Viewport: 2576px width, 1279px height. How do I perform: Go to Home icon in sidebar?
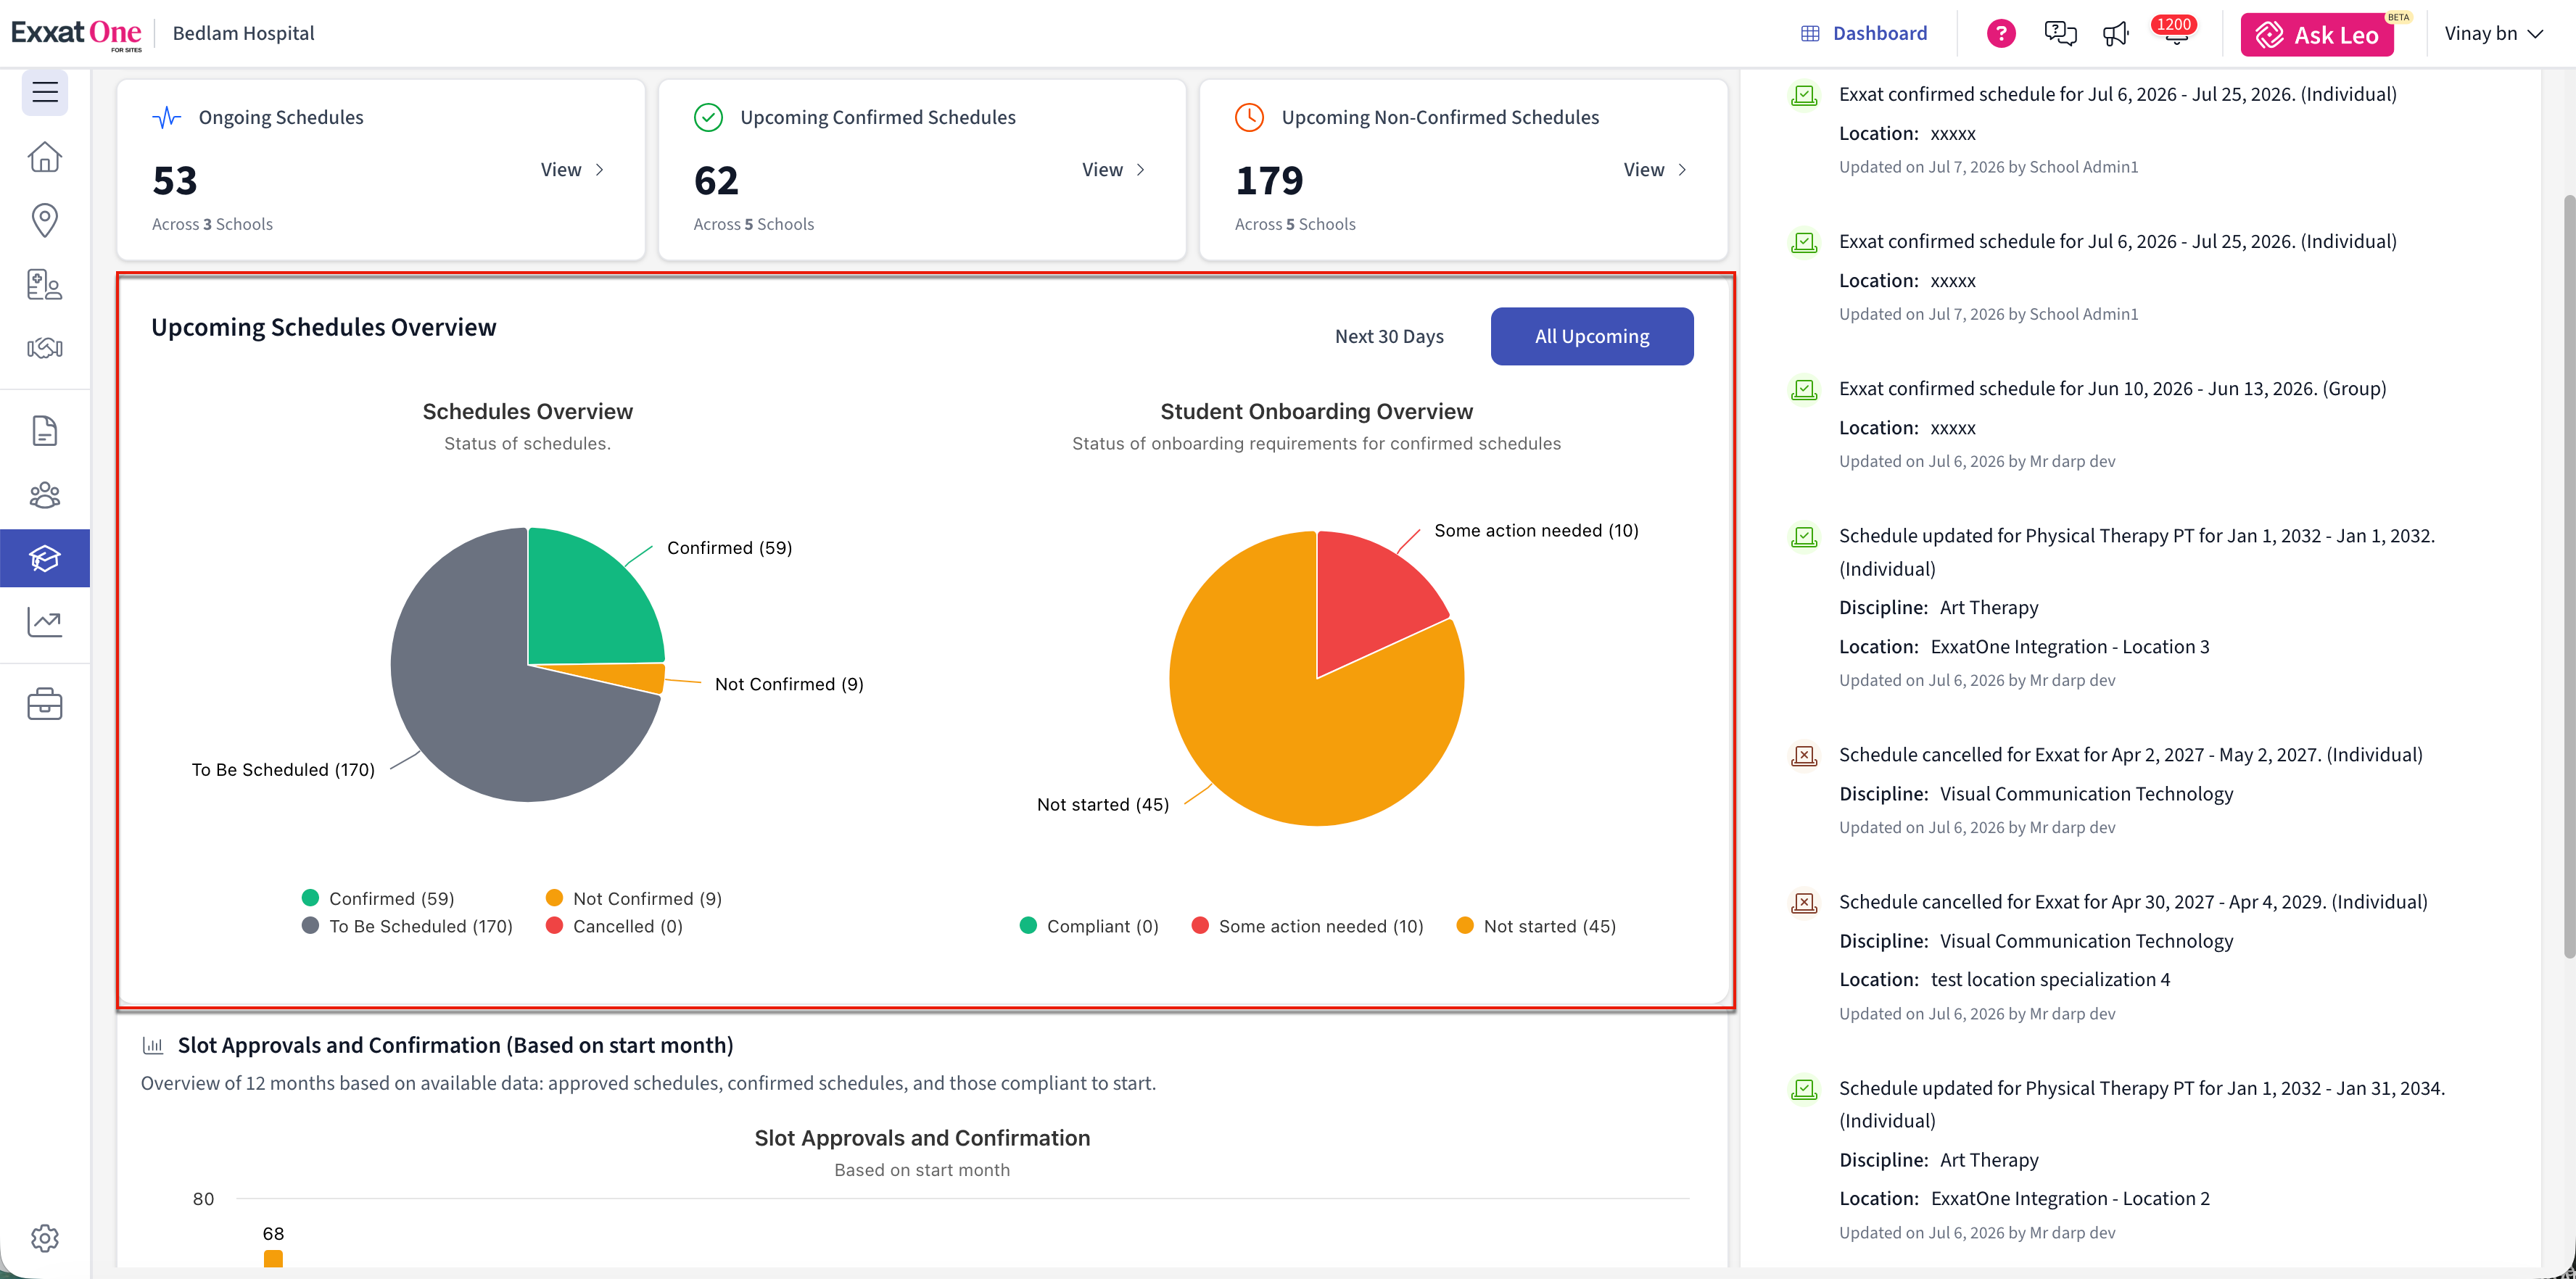[45, 157]
